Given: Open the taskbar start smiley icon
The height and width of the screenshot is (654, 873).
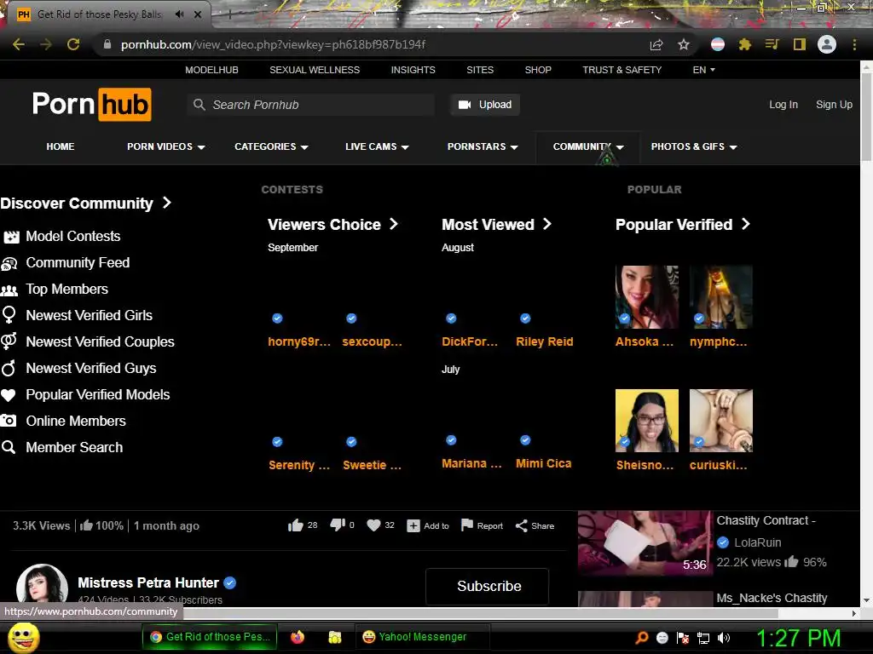Looking at the screenshot, I should click(x=23, y=637).
